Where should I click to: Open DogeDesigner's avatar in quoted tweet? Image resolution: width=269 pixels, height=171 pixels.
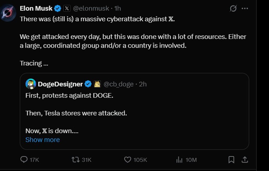[x=31, y=84]
